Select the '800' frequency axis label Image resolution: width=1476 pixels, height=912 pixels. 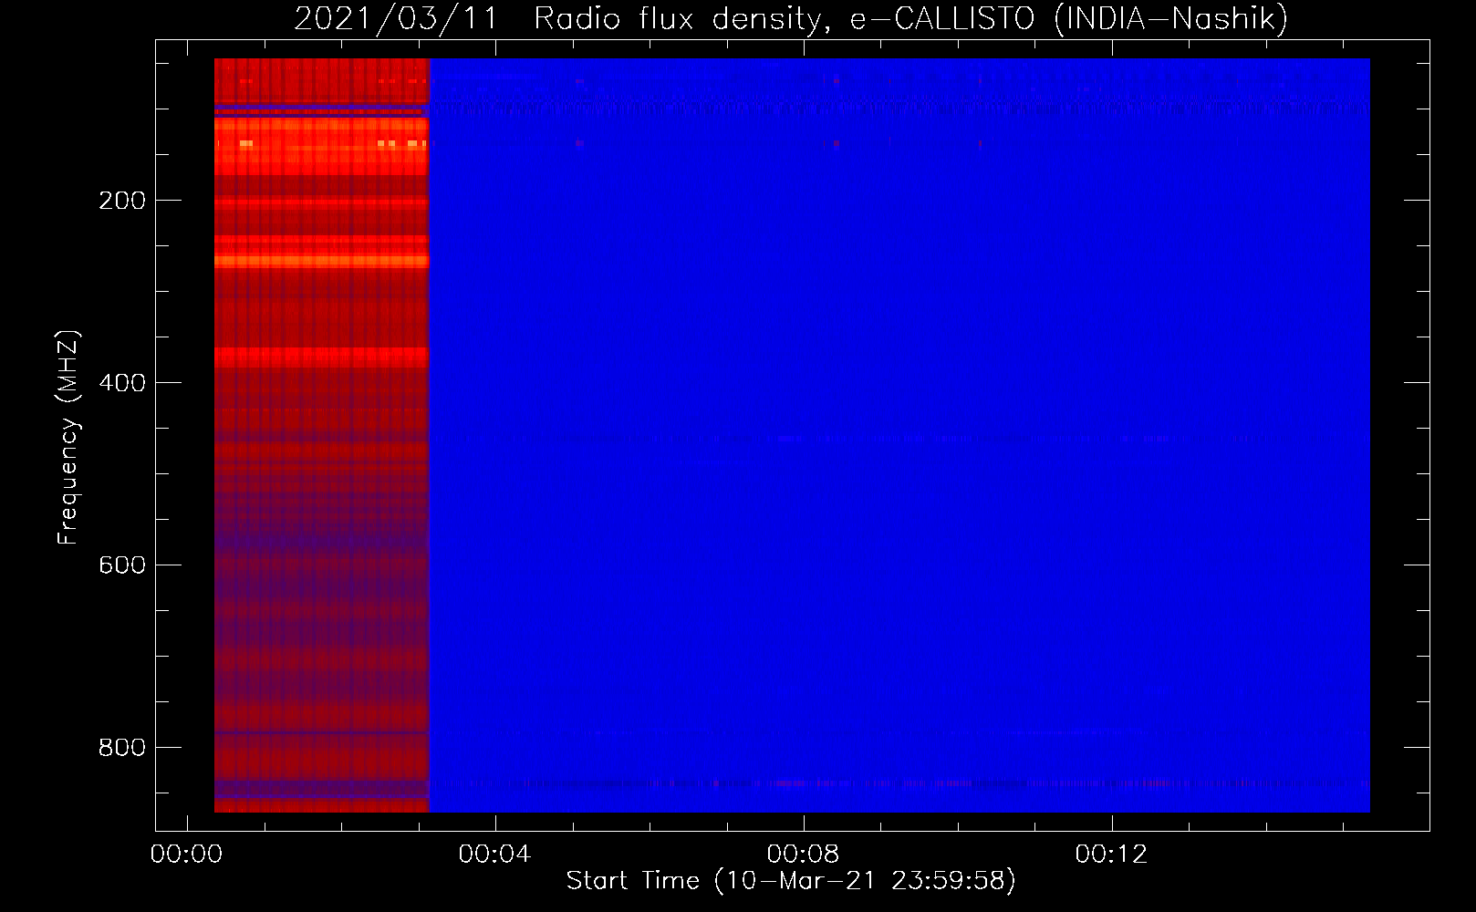coord(122,748)
